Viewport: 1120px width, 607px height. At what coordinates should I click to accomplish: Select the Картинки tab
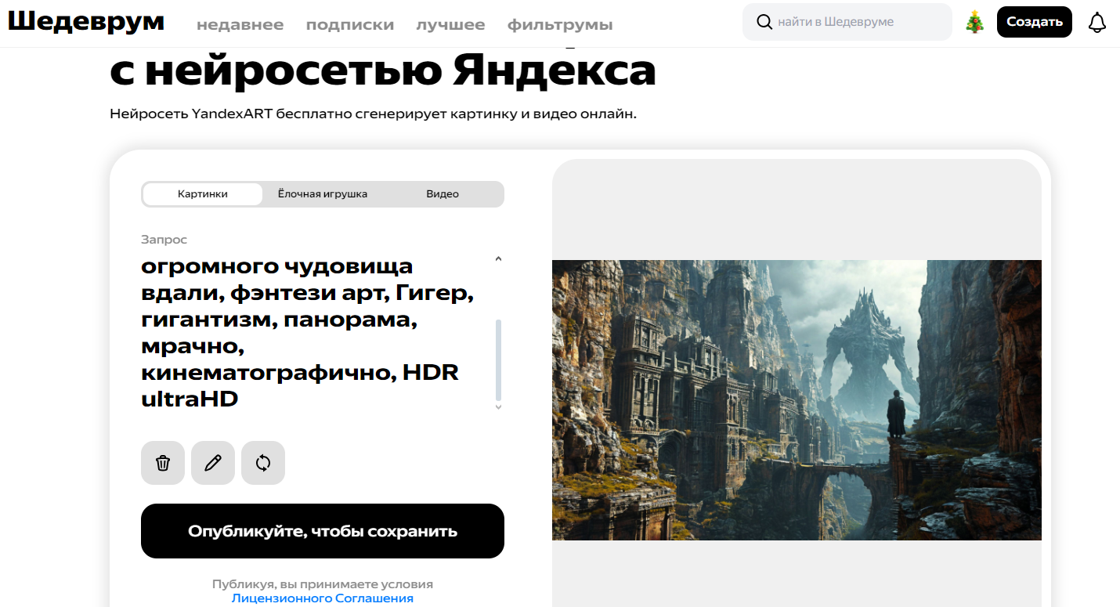[x=201, y=193]
